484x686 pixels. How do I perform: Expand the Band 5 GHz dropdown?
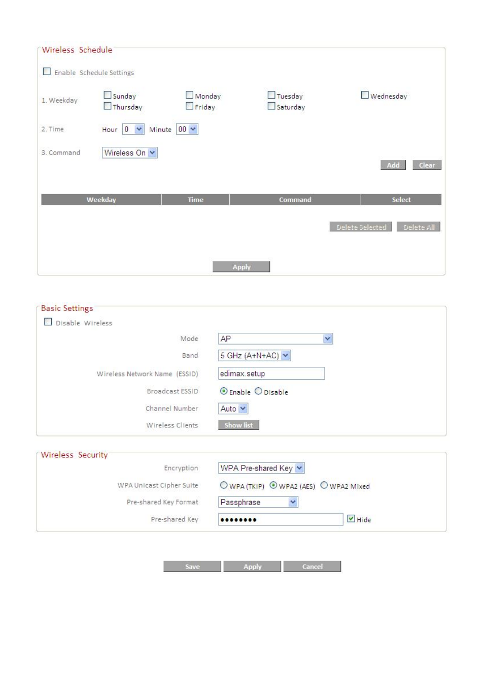[255, 355]
